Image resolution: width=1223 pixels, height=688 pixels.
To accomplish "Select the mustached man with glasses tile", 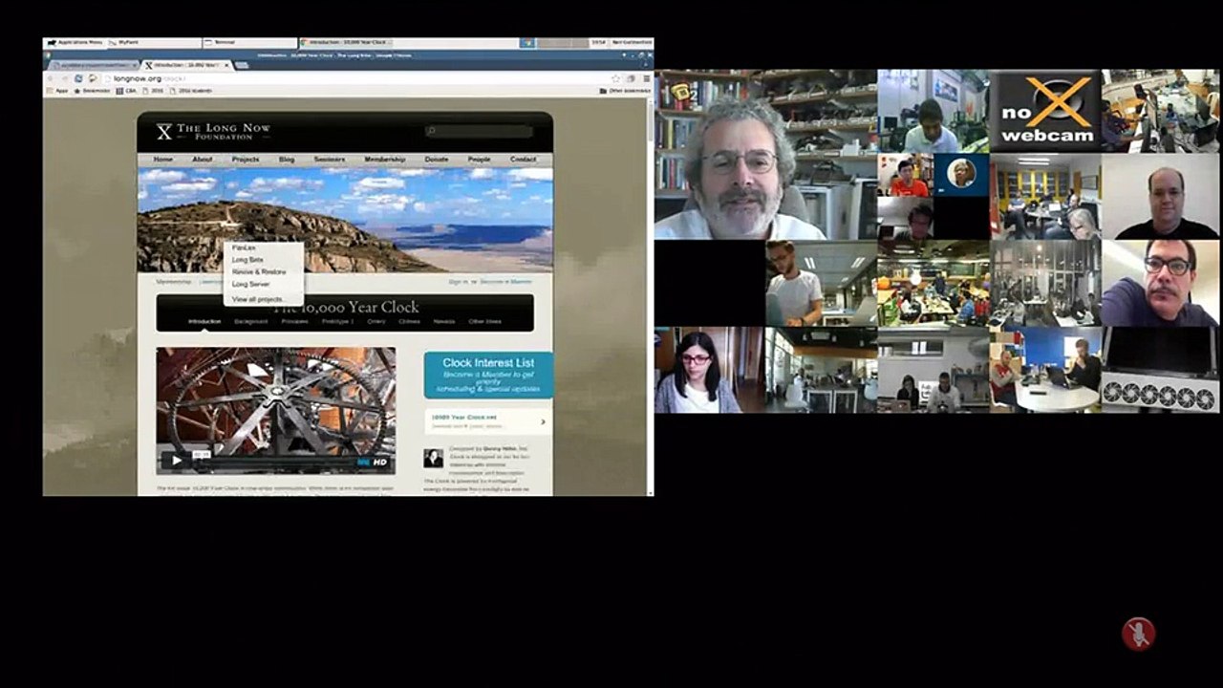I will pyautogui.click(x=1160, y=283).
